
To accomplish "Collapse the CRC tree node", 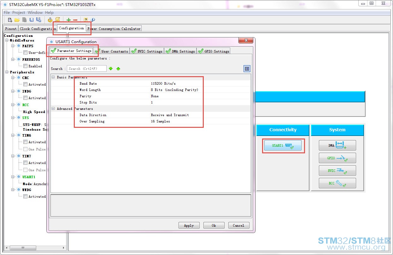I will point(13,78).
